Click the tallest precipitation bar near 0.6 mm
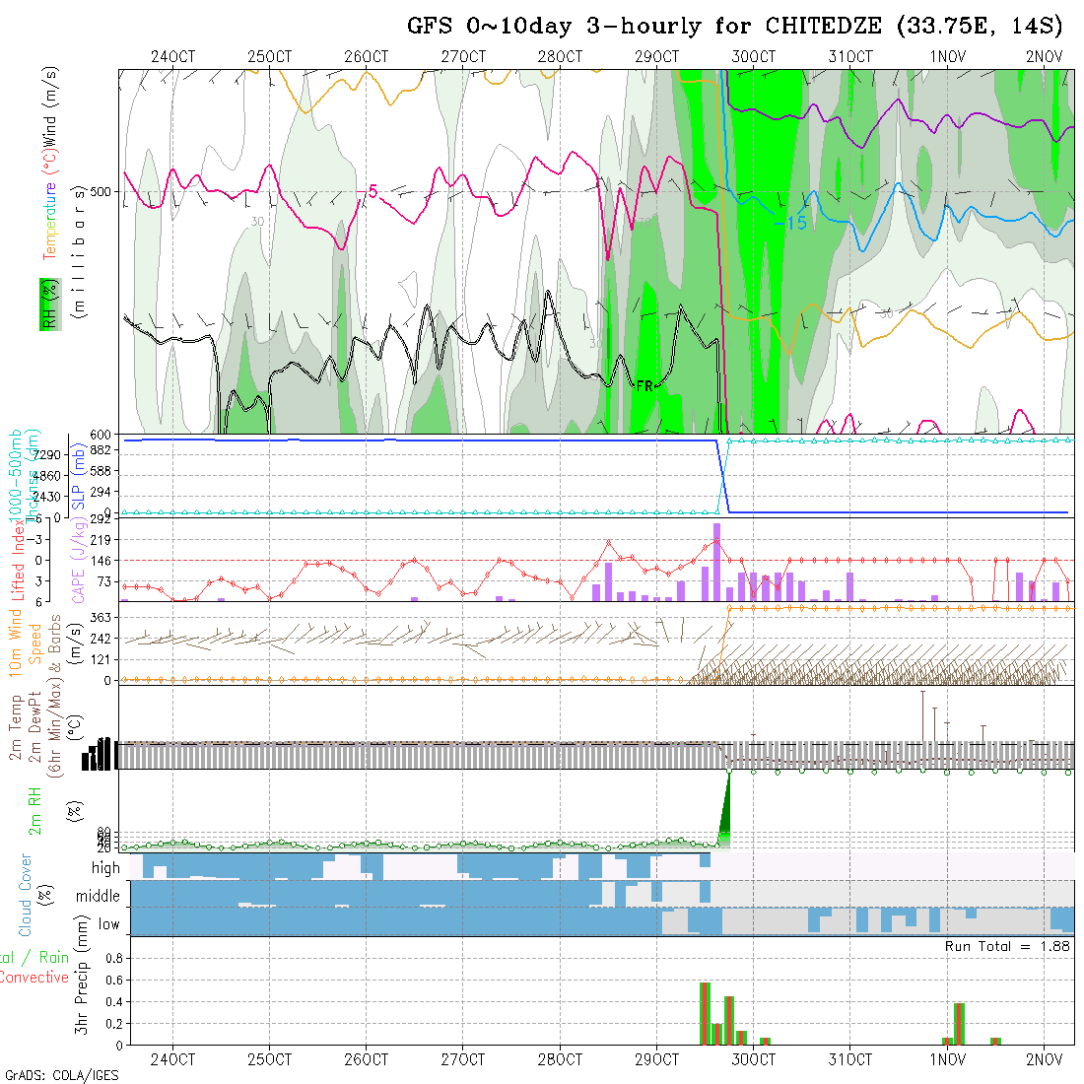 [706, 1013]
